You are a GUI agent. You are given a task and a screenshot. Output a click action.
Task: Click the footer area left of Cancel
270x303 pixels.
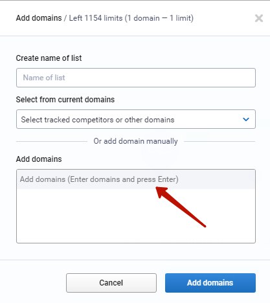(x=33, y=283)
